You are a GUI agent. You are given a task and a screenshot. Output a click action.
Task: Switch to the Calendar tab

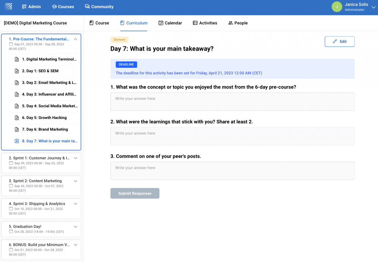[170, 23]
